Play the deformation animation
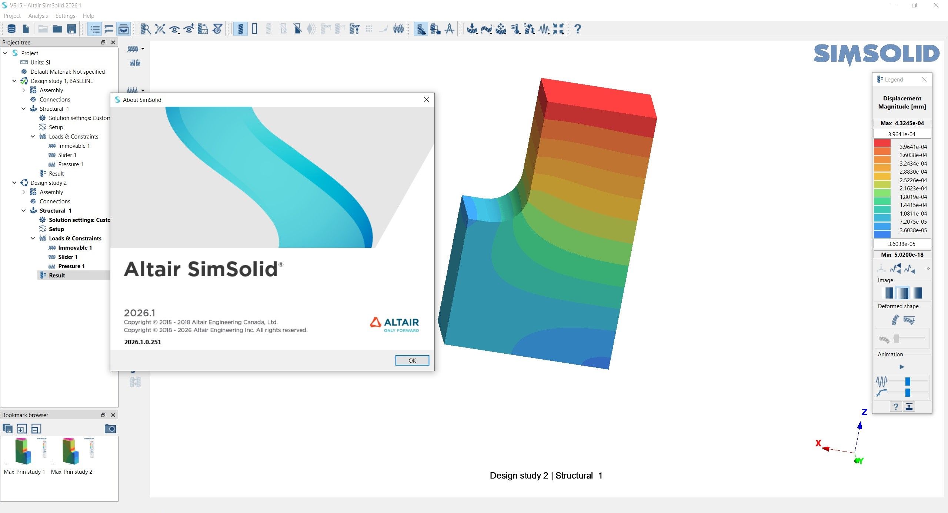948x513 pixels. tap(902, 367)
